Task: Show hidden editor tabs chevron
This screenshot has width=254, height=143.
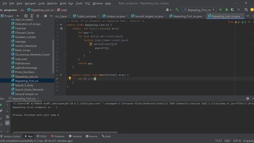Action: (248, 16)
